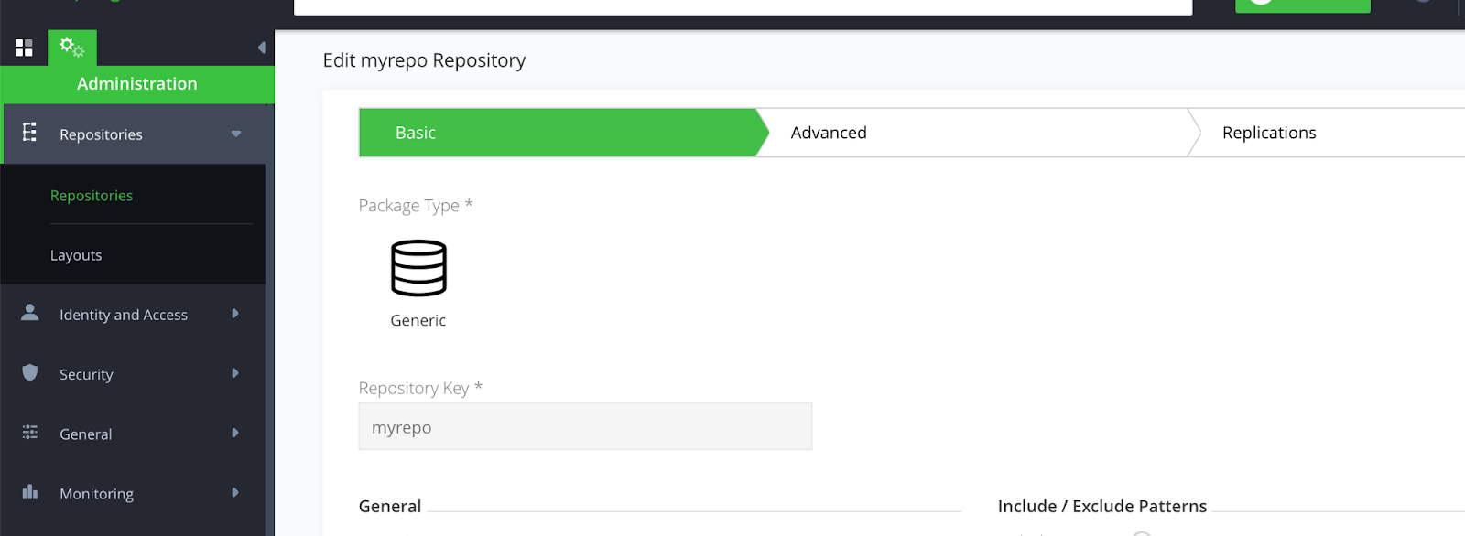This screenshot has height=536, width=1465.
Task: Open the applications grid module picker
Action: [25, 47]
